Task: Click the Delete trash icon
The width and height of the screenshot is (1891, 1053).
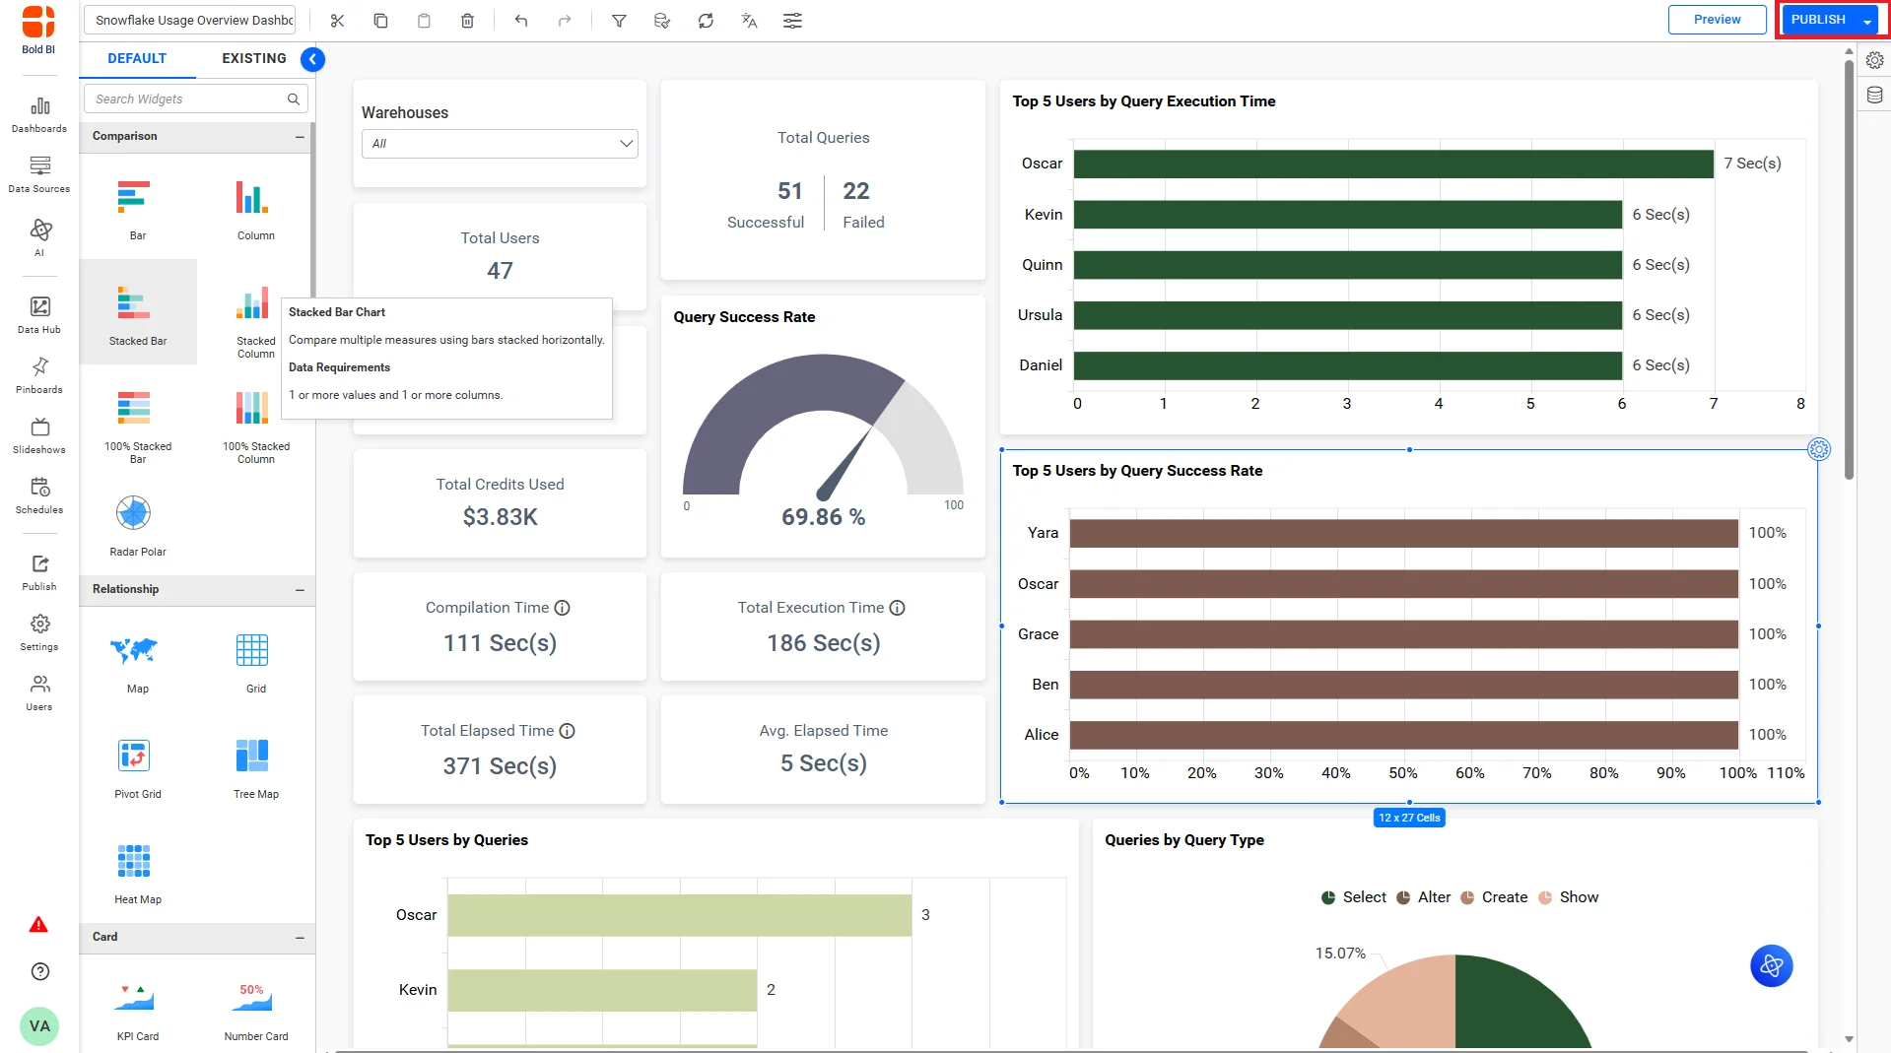Action: tap(467, 20)
